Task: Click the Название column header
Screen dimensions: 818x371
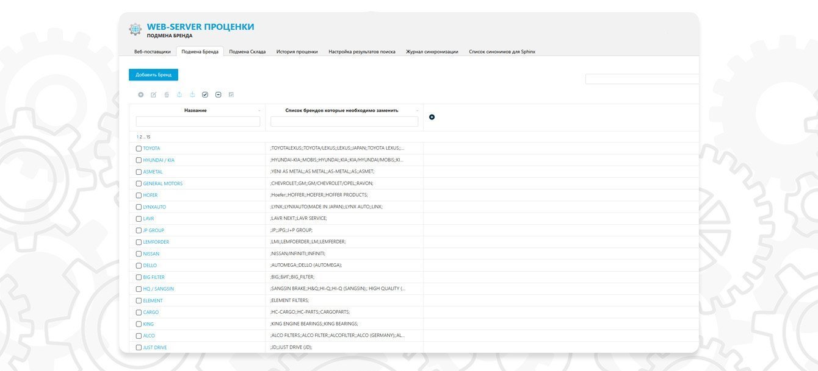Action: [x=195, y=110]
